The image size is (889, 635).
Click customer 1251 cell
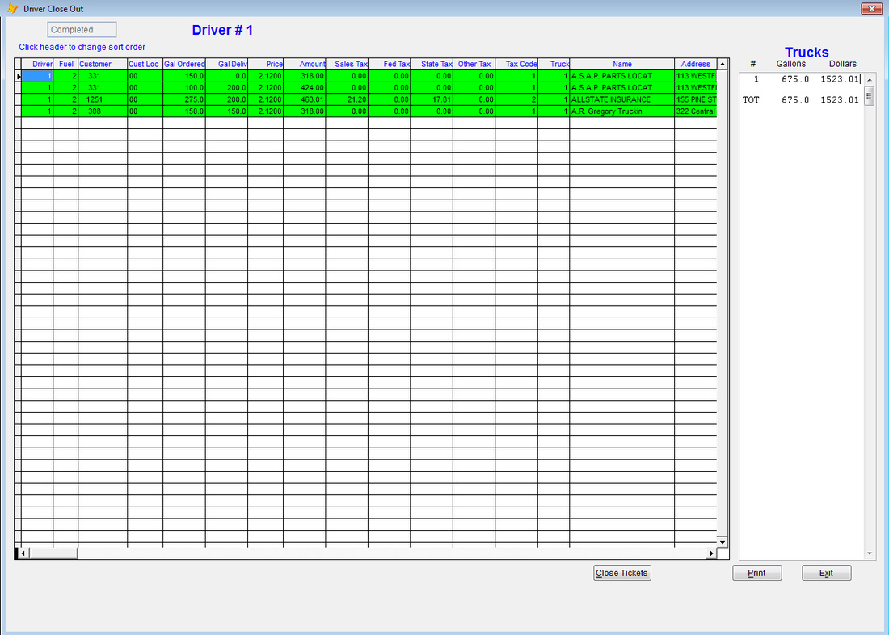click(103, 99)
